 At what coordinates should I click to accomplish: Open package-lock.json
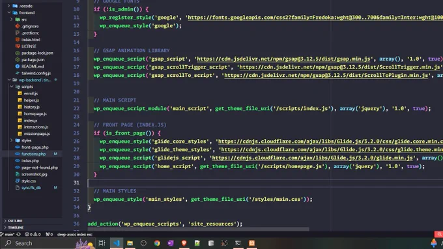click(37, 53)
